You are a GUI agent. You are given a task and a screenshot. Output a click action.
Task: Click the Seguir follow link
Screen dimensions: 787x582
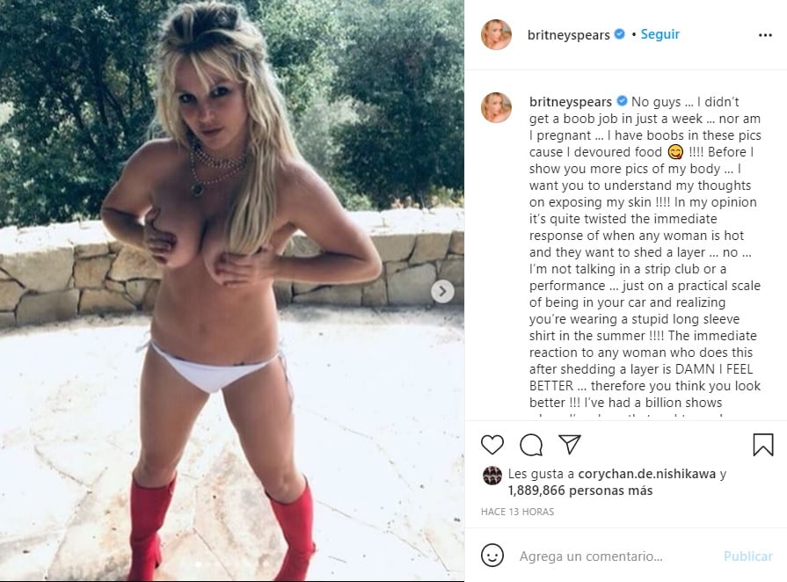tap(659, 34)
